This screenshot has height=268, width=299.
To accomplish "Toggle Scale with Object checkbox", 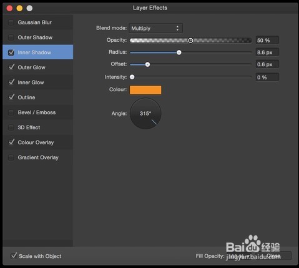I will pyautogui.click(x=14, y=256).
